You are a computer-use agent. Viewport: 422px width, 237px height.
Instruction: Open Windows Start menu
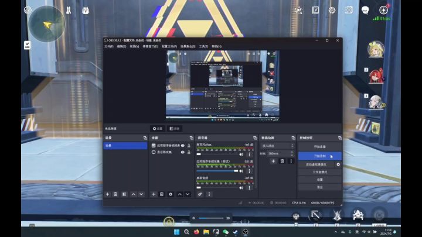[177, 232]
